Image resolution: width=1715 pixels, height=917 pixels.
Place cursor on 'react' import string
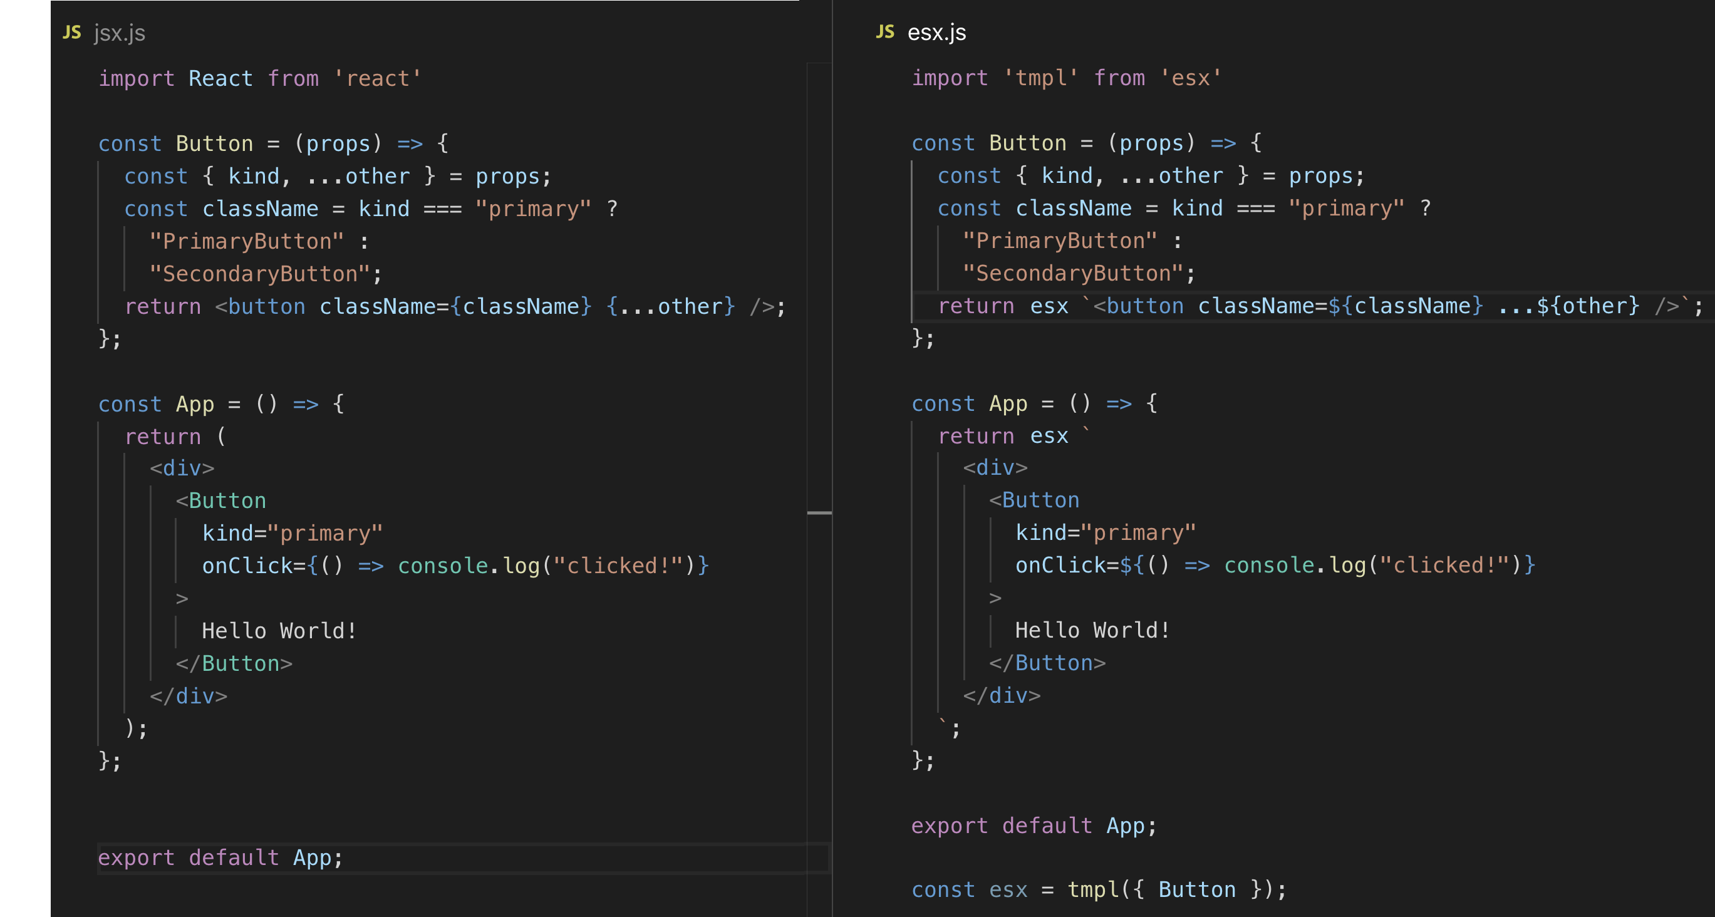click(377, 78)
